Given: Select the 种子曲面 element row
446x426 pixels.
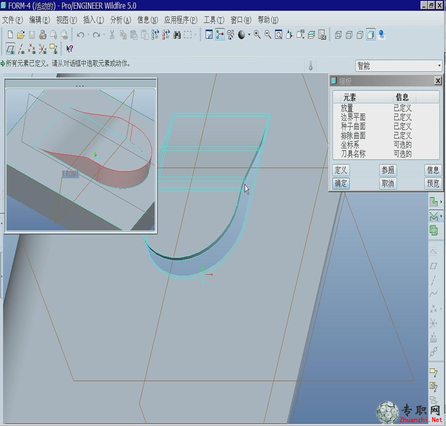Looking at the screenshot, I should tap(386, 126).
